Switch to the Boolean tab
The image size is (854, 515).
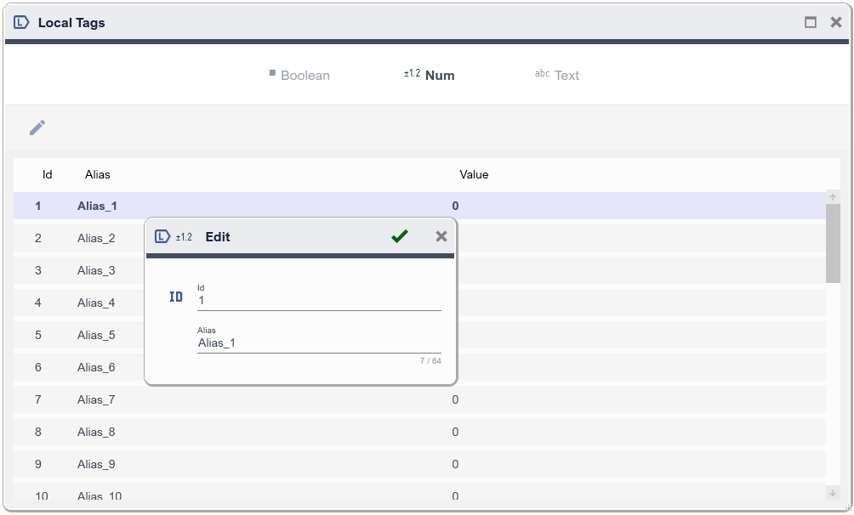click(x=299, y=76)
